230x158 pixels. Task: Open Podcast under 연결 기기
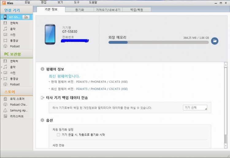tap(15, 46)
